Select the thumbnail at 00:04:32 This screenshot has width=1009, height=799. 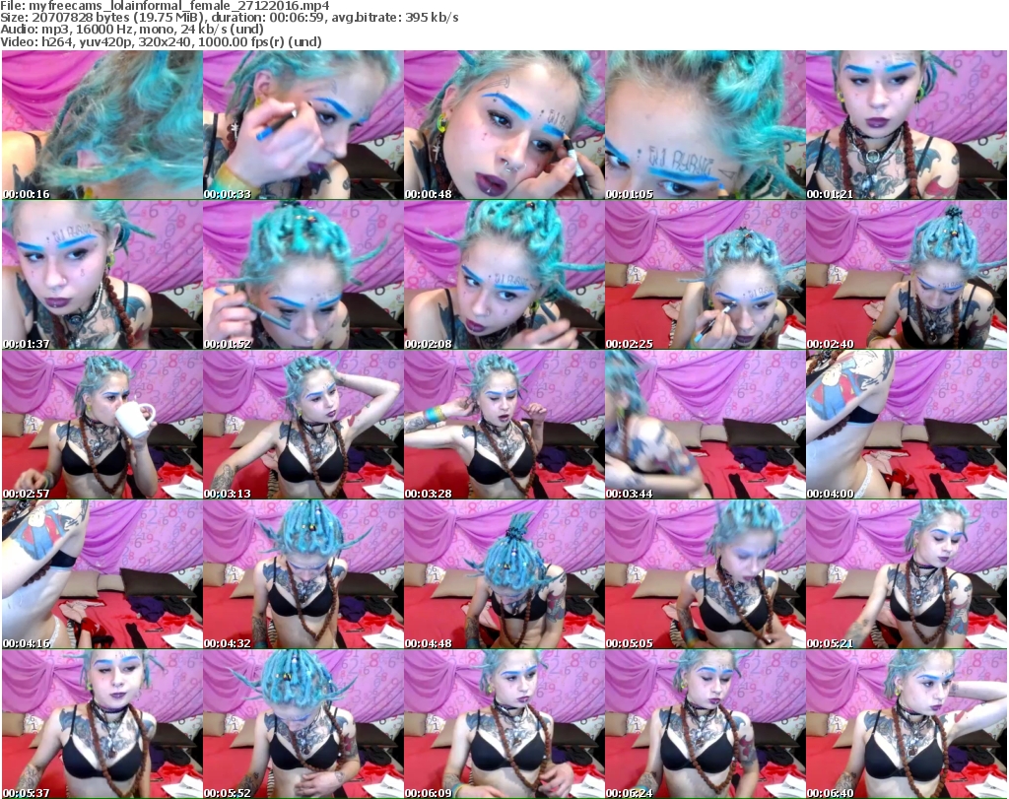pos(303,574)
